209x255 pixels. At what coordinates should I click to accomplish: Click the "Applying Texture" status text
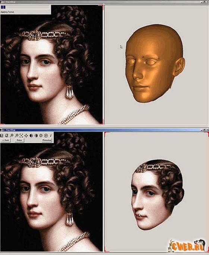[7, 12]
